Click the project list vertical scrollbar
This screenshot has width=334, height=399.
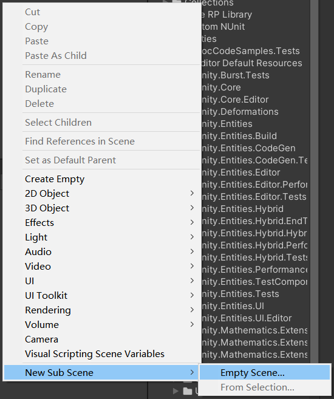[314, 181]
